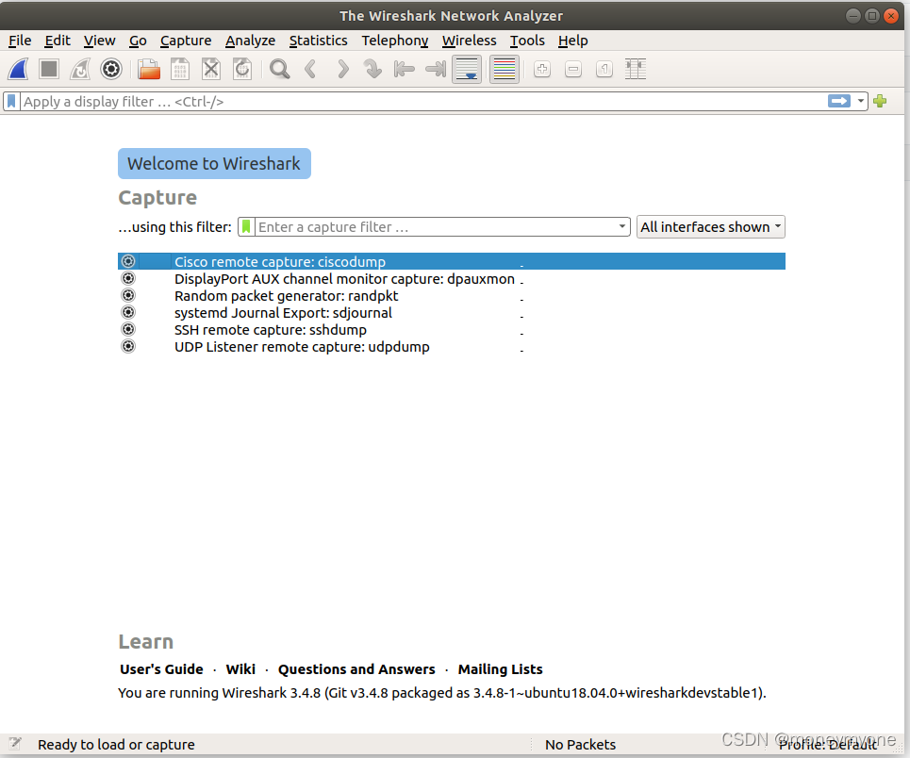Select Random packet generator: randpkt row
The width and height of the screenshot is (910, 758).
pos(452,295)
